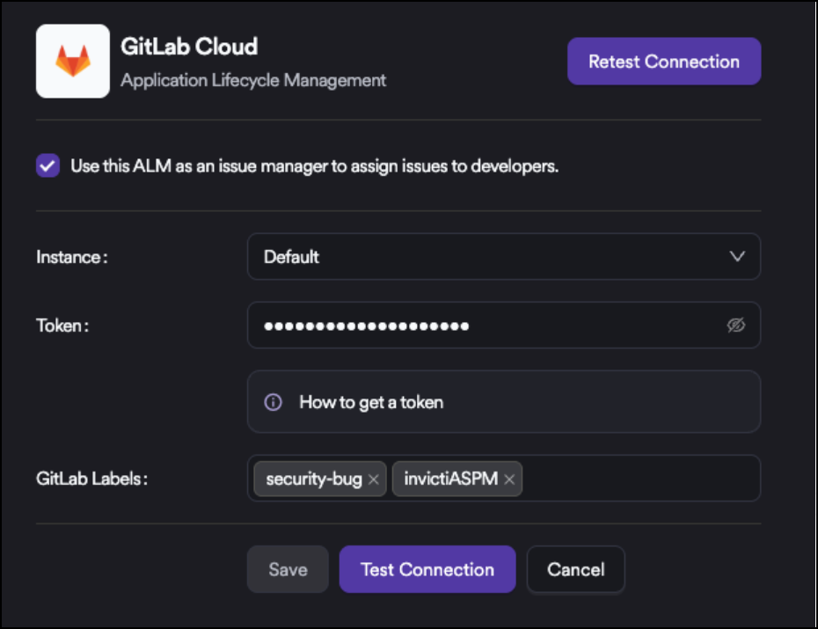Image resolution: width=818 pixels, height=629 pixels.
Task: Cancel the GitLab Cloud configuration
Action: pyautogui.click(x=575, y=569)
